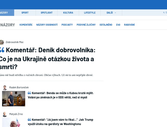The width and height of the screenshot is (167, 127).
Task: Open the Sport section tab
Action: pyautogui.click(x=25, y=13)
